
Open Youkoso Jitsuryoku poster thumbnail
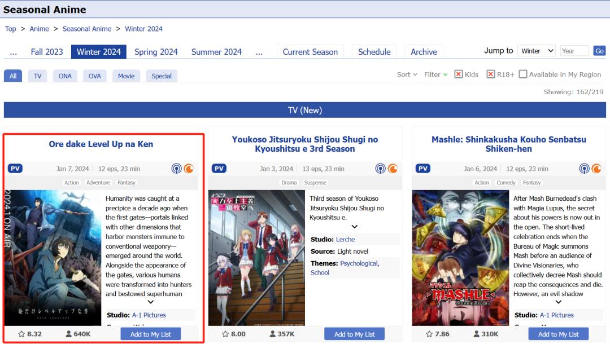coord(257,258)
